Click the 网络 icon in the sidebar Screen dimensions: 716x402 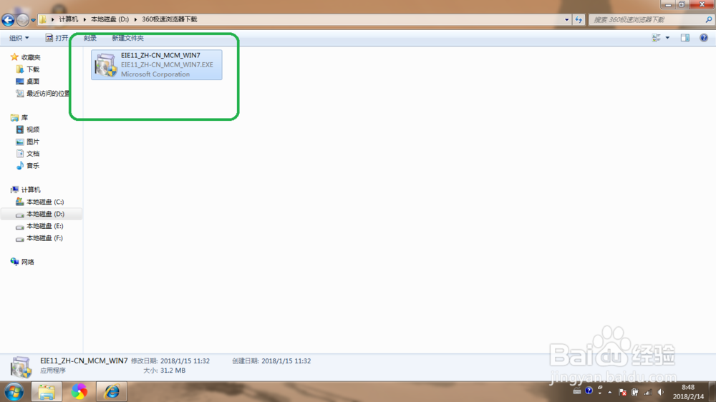click(x=14, y=262)
